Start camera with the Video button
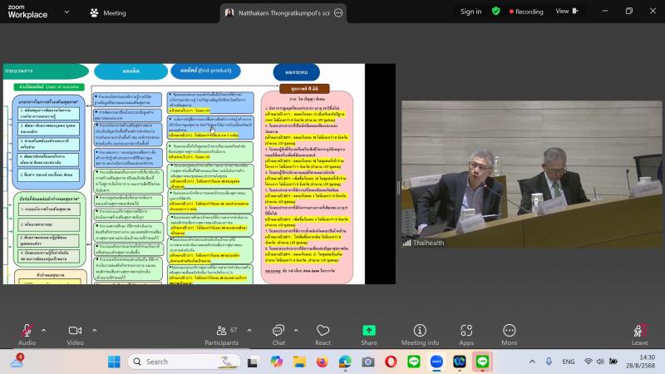 pos(75,334)
